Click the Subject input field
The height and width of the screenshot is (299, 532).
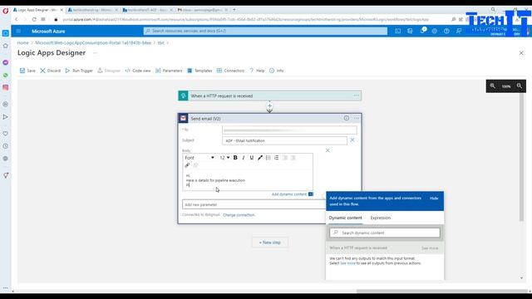point(284,140)
